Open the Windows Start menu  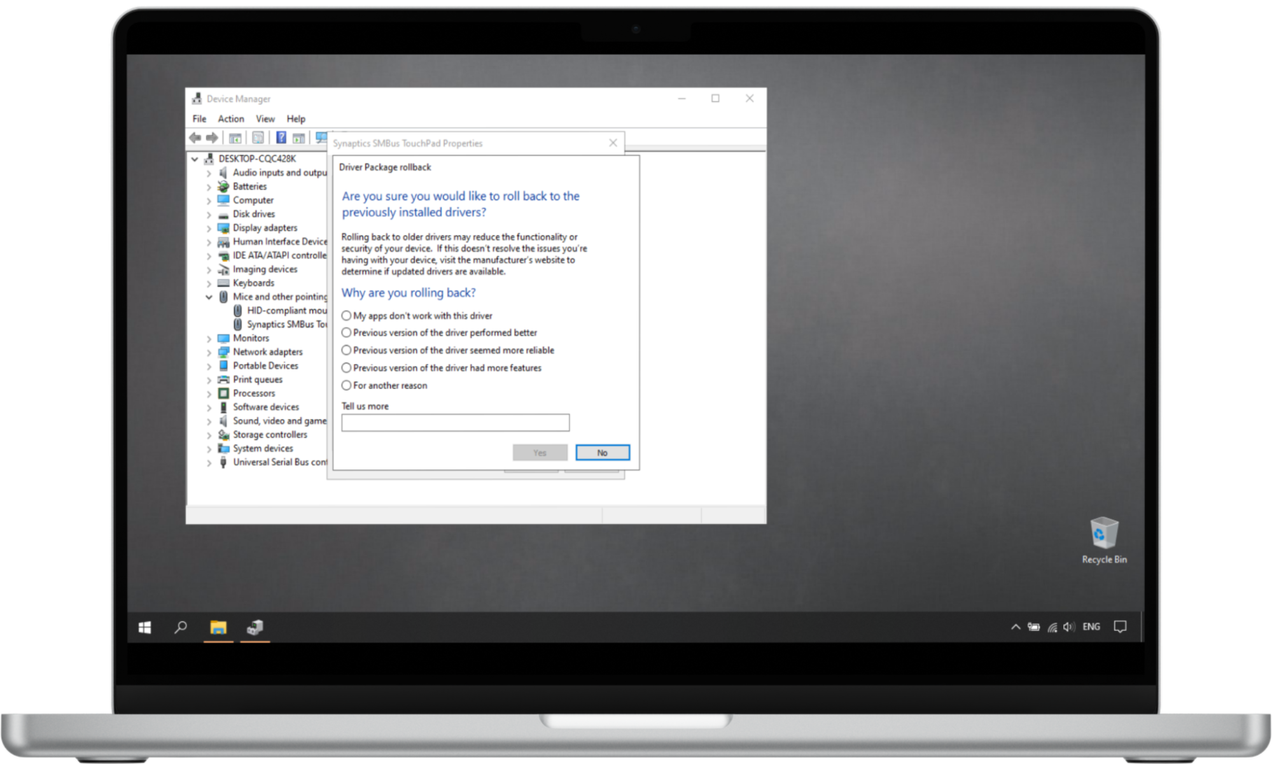[x=145, y=628]
